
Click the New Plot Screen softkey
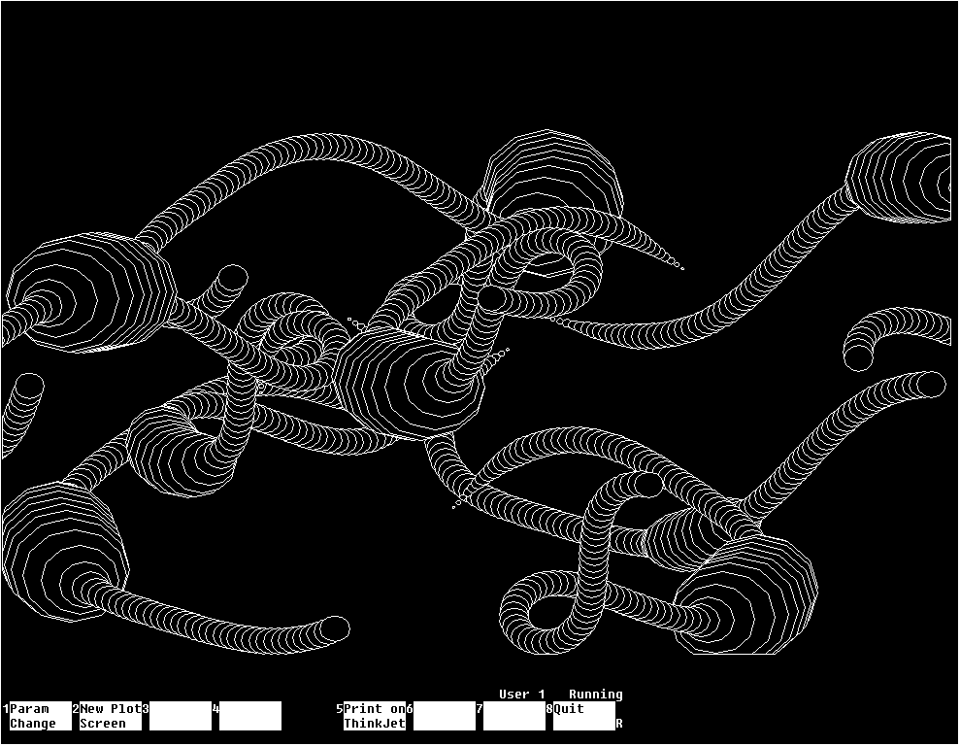tap(110, 716)
